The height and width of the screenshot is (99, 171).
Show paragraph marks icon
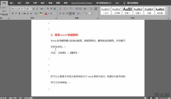click(x=96, y=9)
